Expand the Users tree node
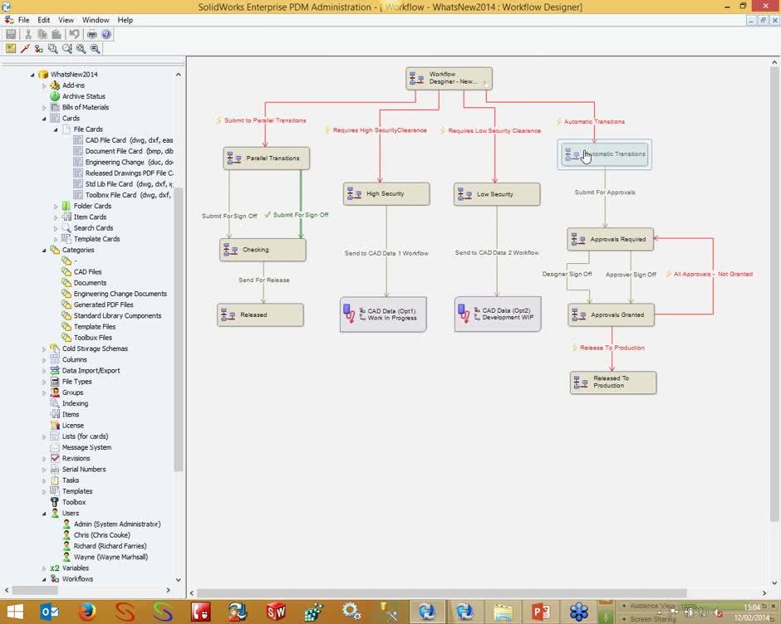Image resolution: width=781 pixels, height=624 pixels. click(x=46, y=513)
